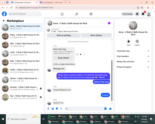Open the Facebook menu grid icon
Image resolution: width=155 pixels, height=124 pixels.
point(137,14)
